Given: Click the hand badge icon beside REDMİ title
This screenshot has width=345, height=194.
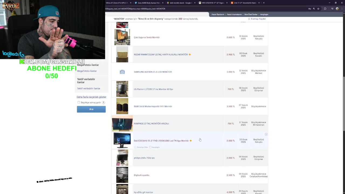Looking at the screenshot, I should (x=190, y=54).
